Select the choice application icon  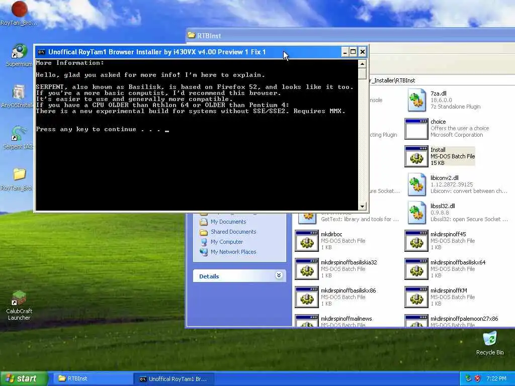pyautogui.click(x=416, y=129)
